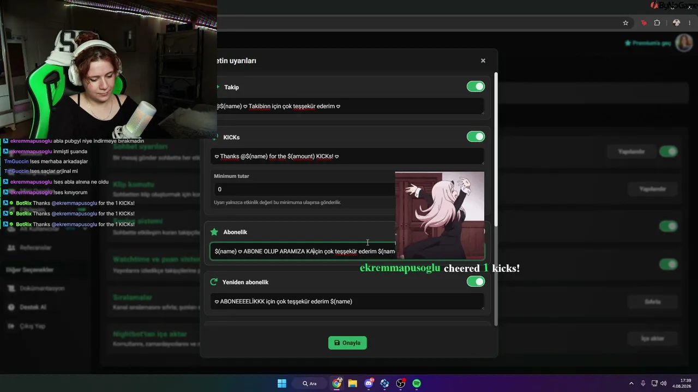Click the ekremmapusoglu cheered alert animation
Viewport: 698px width, 392px height.
[x=440, y=215]
